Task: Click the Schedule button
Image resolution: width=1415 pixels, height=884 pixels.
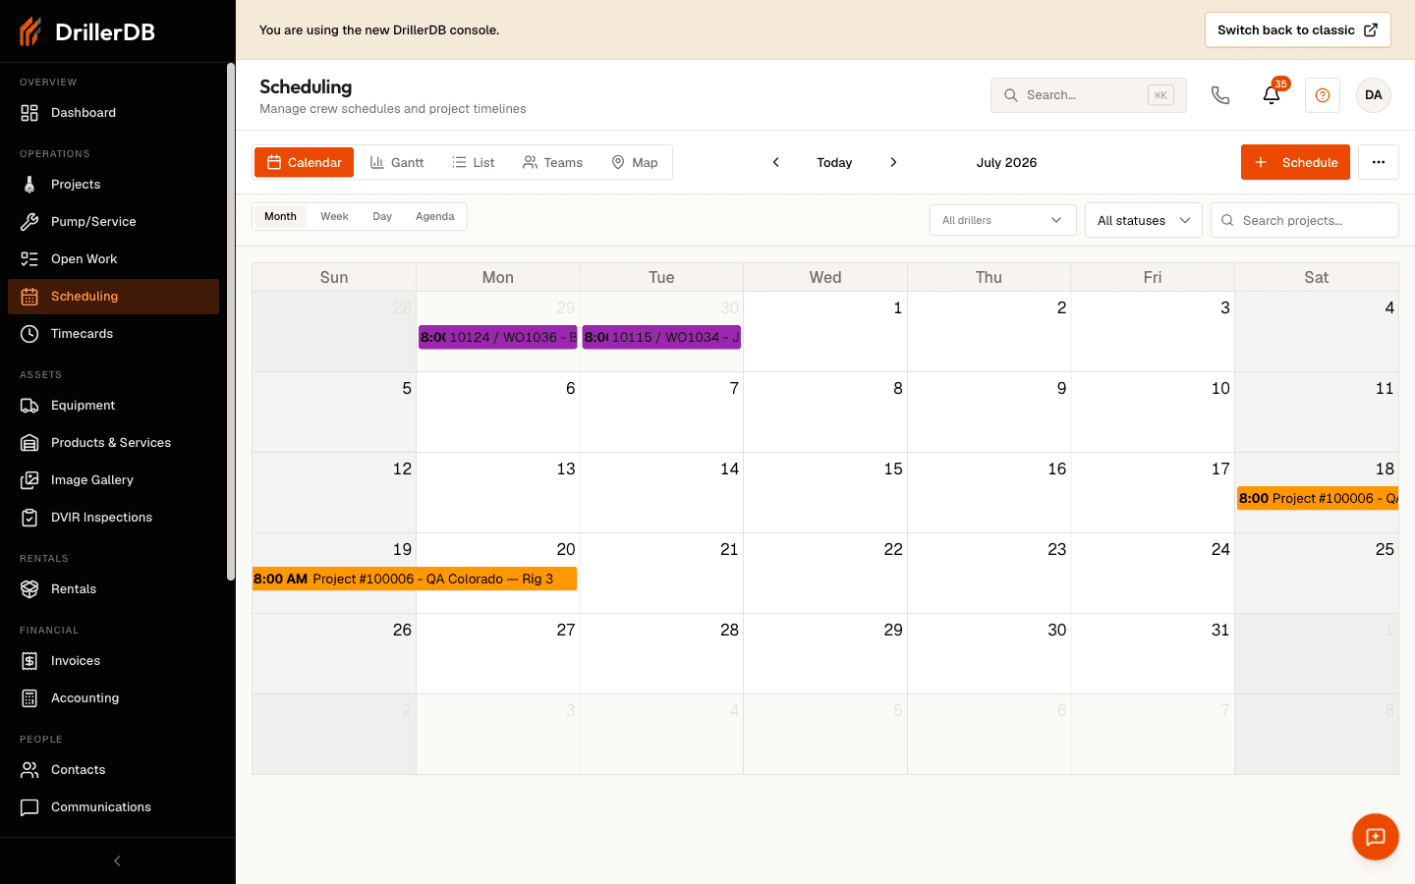Action: [1295, 162]
